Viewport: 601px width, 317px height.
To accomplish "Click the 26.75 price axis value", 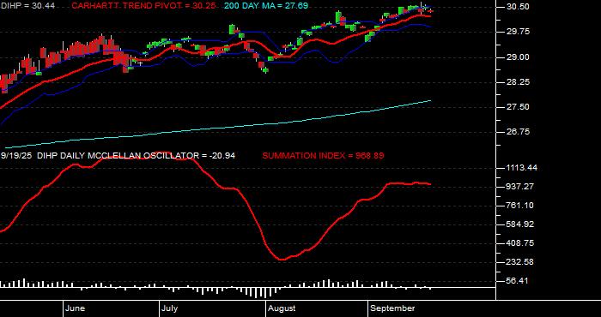I will [519, 132].
